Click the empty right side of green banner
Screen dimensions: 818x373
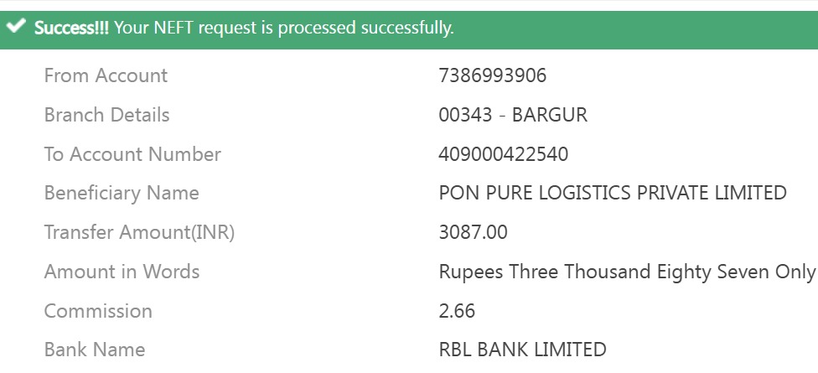(637, 28)
